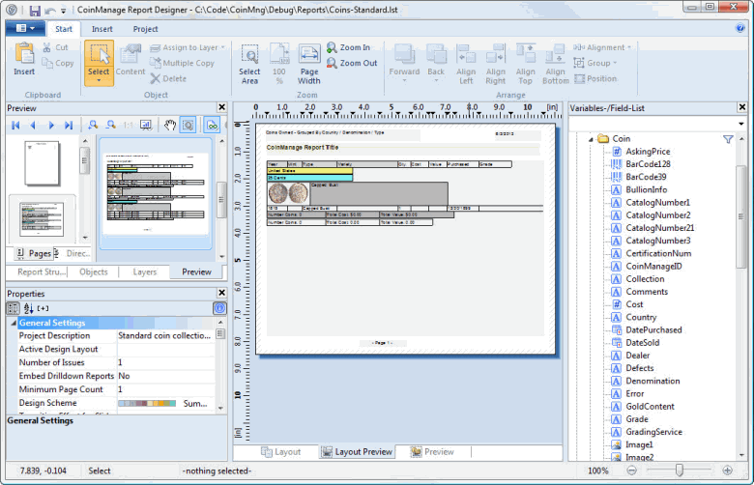
Task: Go to next page in Preview toolbar
Action: (51, 125)
